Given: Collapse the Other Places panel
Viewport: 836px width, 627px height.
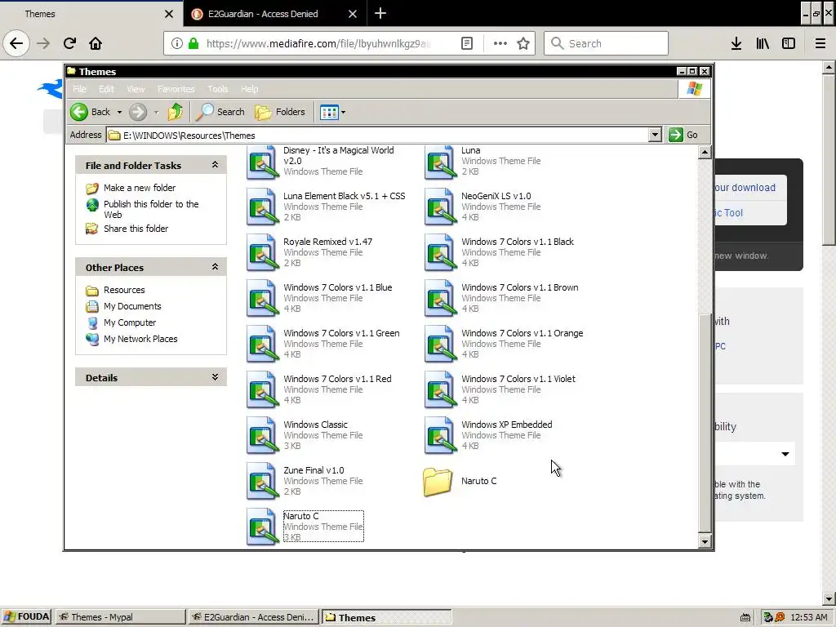Looking at the screenshot, I should (x=215, y=267).
